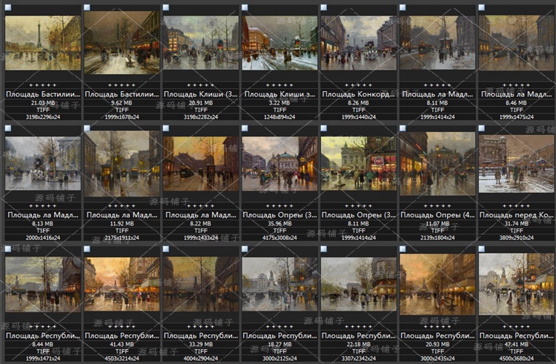Set star rating for the 41.43 MB image
Image resolution: width=556 pixels, height=364 pixels.
pyautogui.click(x=122, y=327)
